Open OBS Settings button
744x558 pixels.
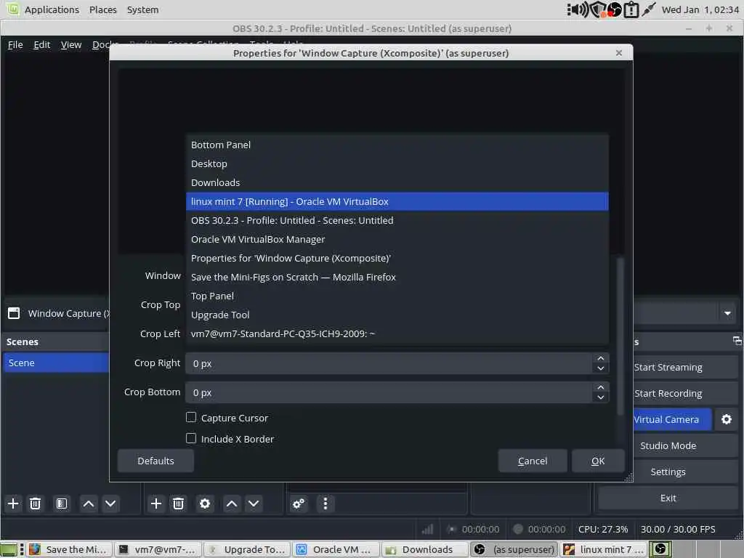coord(686,472)
